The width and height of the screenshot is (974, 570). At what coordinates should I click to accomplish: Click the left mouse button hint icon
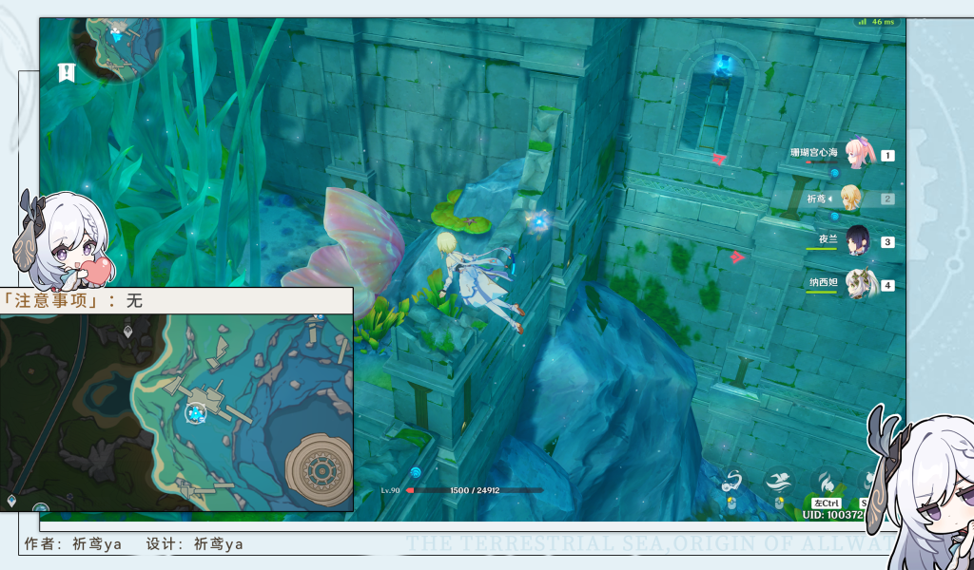pyautogui.click(x=731, y=503)
